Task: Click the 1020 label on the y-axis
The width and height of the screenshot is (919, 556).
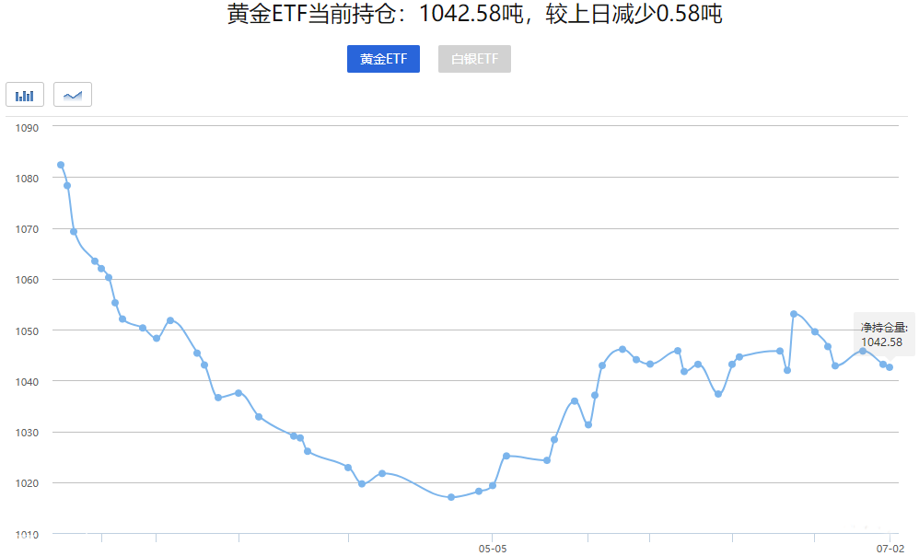Action: 26,482
